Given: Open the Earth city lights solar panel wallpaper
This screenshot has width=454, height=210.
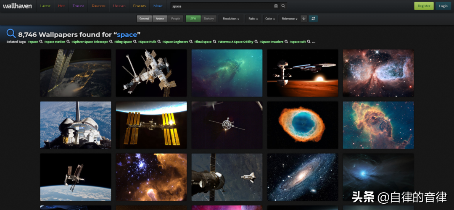Looking at the screenshot, I should 76,73.
